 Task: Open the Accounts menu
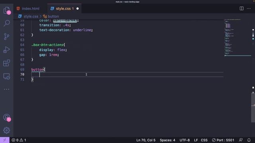coord(6,118)
